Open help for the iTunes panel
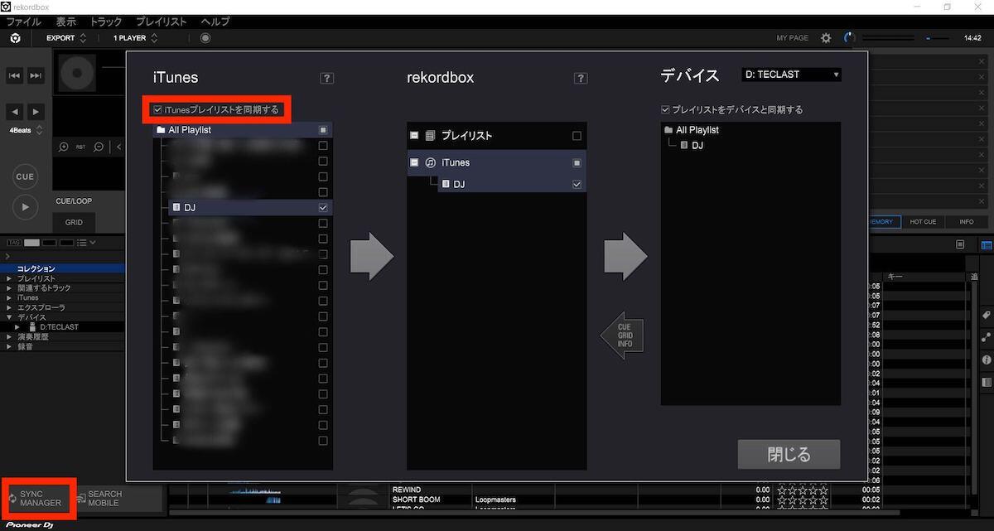Screen dimensions: 994x531 coord(327,78)
